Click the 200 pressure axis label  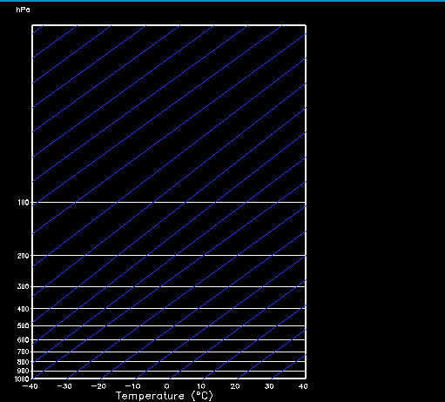(x=24, y=256)
